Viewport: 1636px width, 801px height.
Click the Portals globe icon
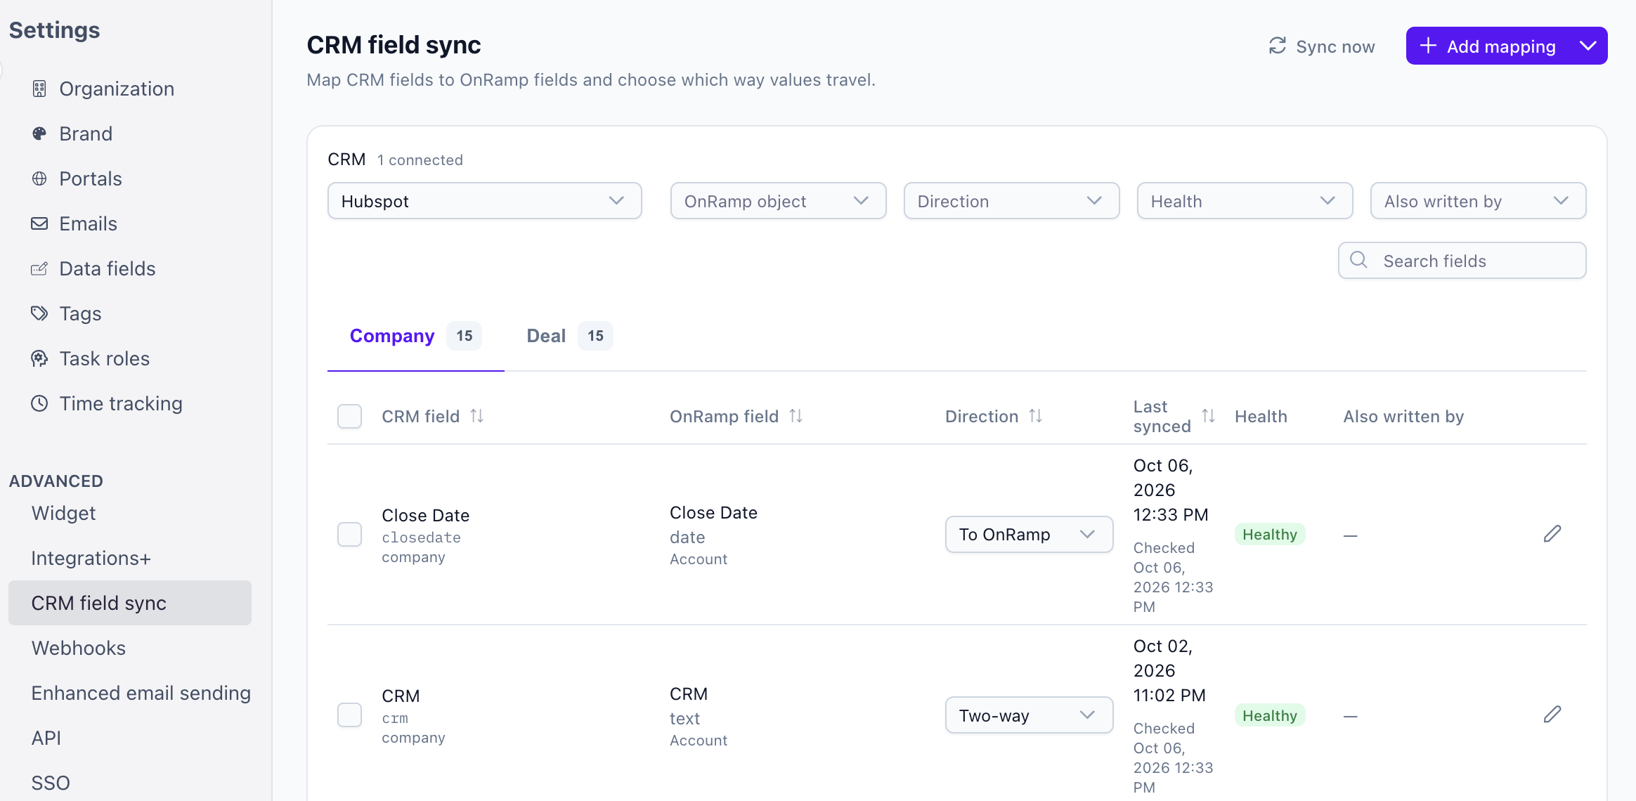coord(39,178)
